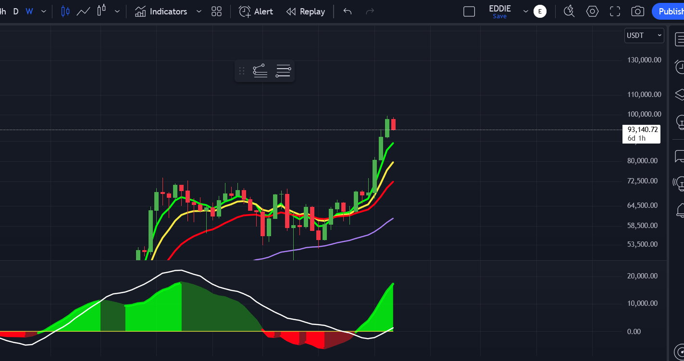The width and height of the screenshot is (684, 361).
Task: Open the idea streams broadcast icon
Action: click(x=679, y=183)
